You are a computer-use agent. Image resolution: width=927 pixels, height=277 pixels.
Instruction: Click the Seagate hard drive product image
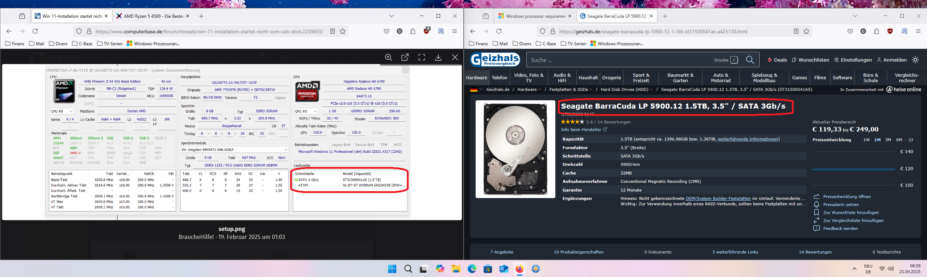(515, 149)
